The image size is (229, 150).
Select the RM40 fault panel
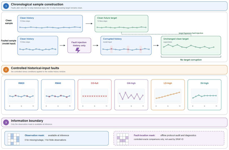[58, 95]
